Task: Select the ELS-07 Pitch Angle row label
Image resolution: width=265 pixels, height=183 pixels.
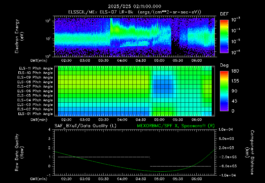Action: click(x=35, y=86)
